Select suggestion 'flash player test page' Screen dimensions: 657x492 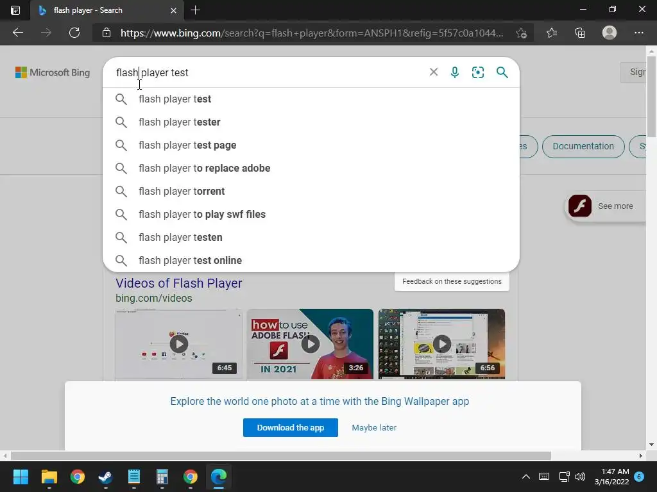311,145
